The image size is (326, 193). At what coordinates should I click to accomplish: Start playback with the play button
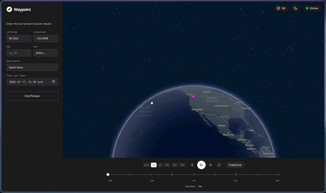click(x=201, y=165)
